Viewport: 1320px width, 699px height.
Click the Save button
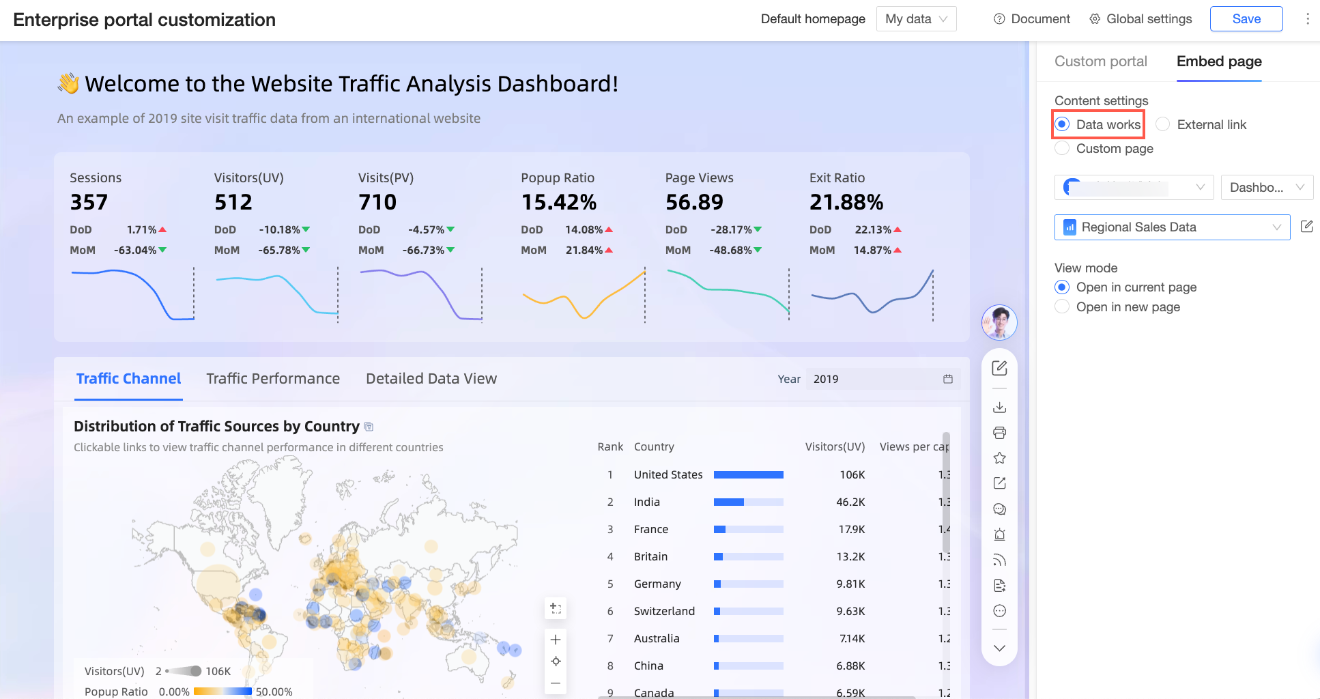coord(1246,19)
